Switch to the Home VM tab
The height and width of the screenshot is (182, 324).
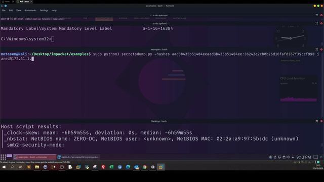click(x=7, y=2)
